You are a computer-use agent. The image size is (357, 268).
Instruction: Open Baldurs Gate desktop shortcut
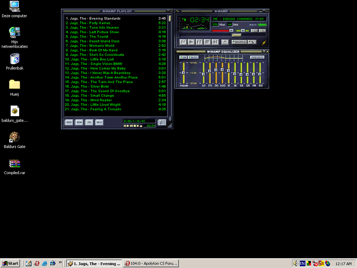click(14, 138)
